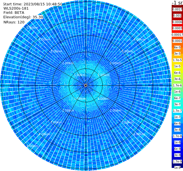Click the 0.0006 colorbar tick label

click(177, 22)
